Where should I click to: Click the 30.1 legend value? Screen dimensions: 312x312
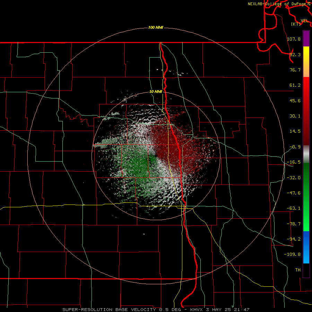pos(295,116)
